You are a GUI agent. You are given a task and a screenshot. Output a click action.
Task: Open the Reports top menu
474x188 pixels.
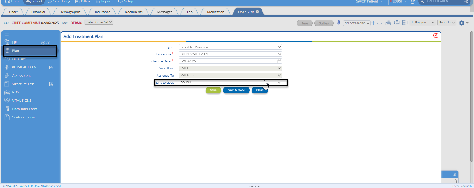(104, 1)
